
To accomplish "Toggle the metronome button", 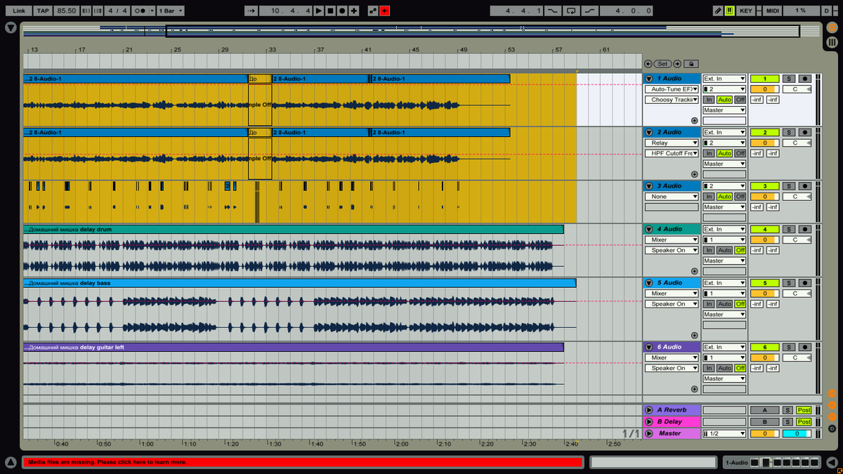I will [144, 11].
